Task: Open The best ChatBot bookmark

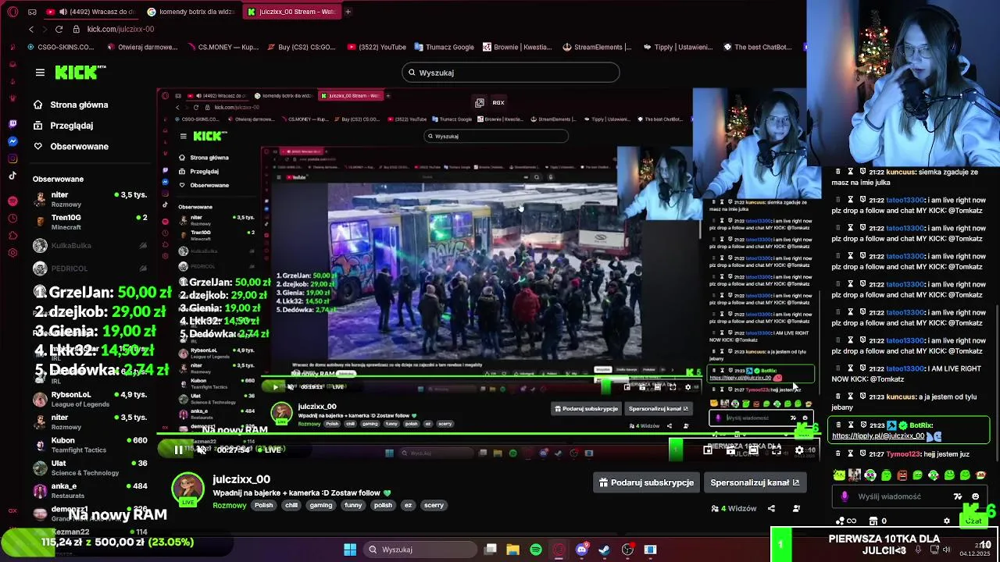Action: [x=758, y=47]
